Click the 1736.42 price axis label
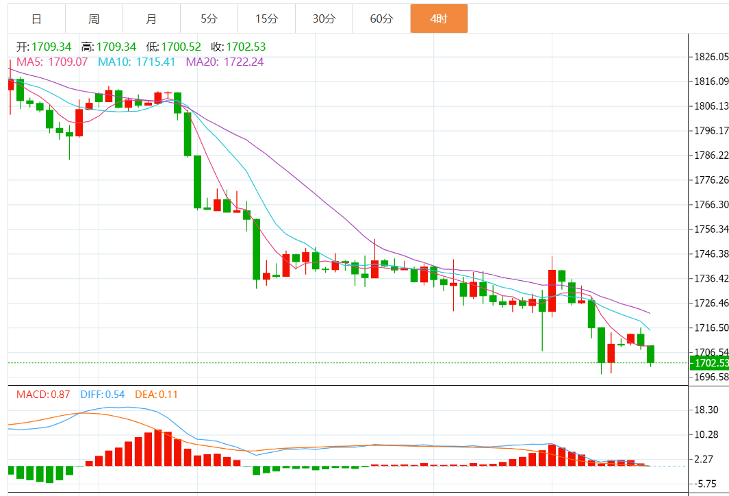The image size is (729, 496). click(711, 279)
